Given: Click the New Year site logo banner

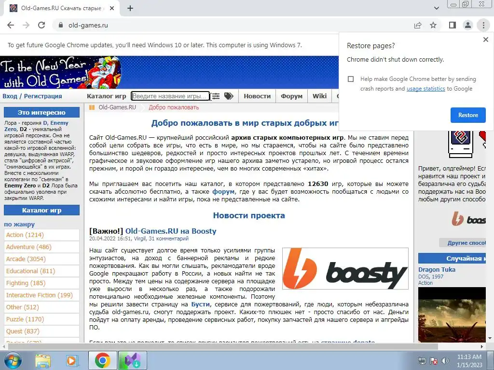Looking at the screenshot, I should tap(60, 72).
